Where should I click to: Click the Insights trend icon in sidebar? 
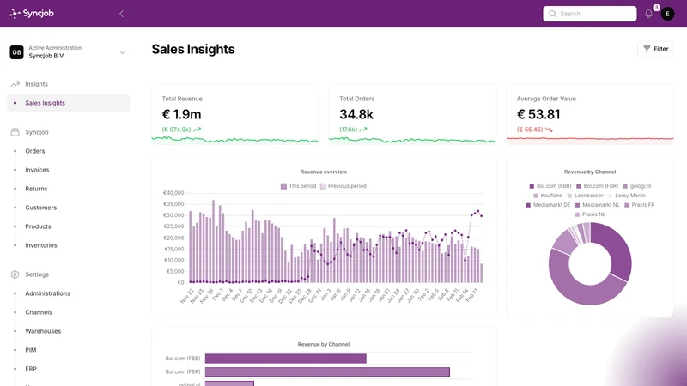point(15,84)
